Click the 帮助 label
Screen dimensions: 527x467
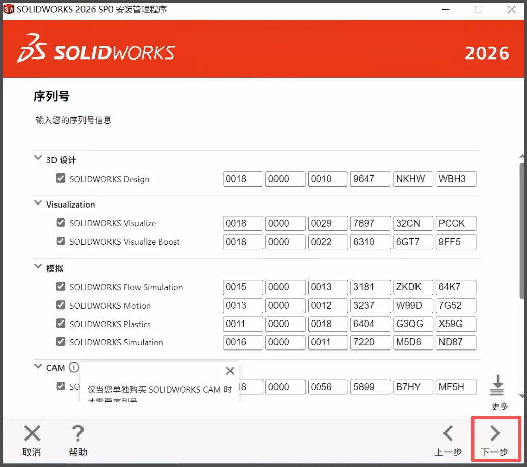click(x=77, y=452)
